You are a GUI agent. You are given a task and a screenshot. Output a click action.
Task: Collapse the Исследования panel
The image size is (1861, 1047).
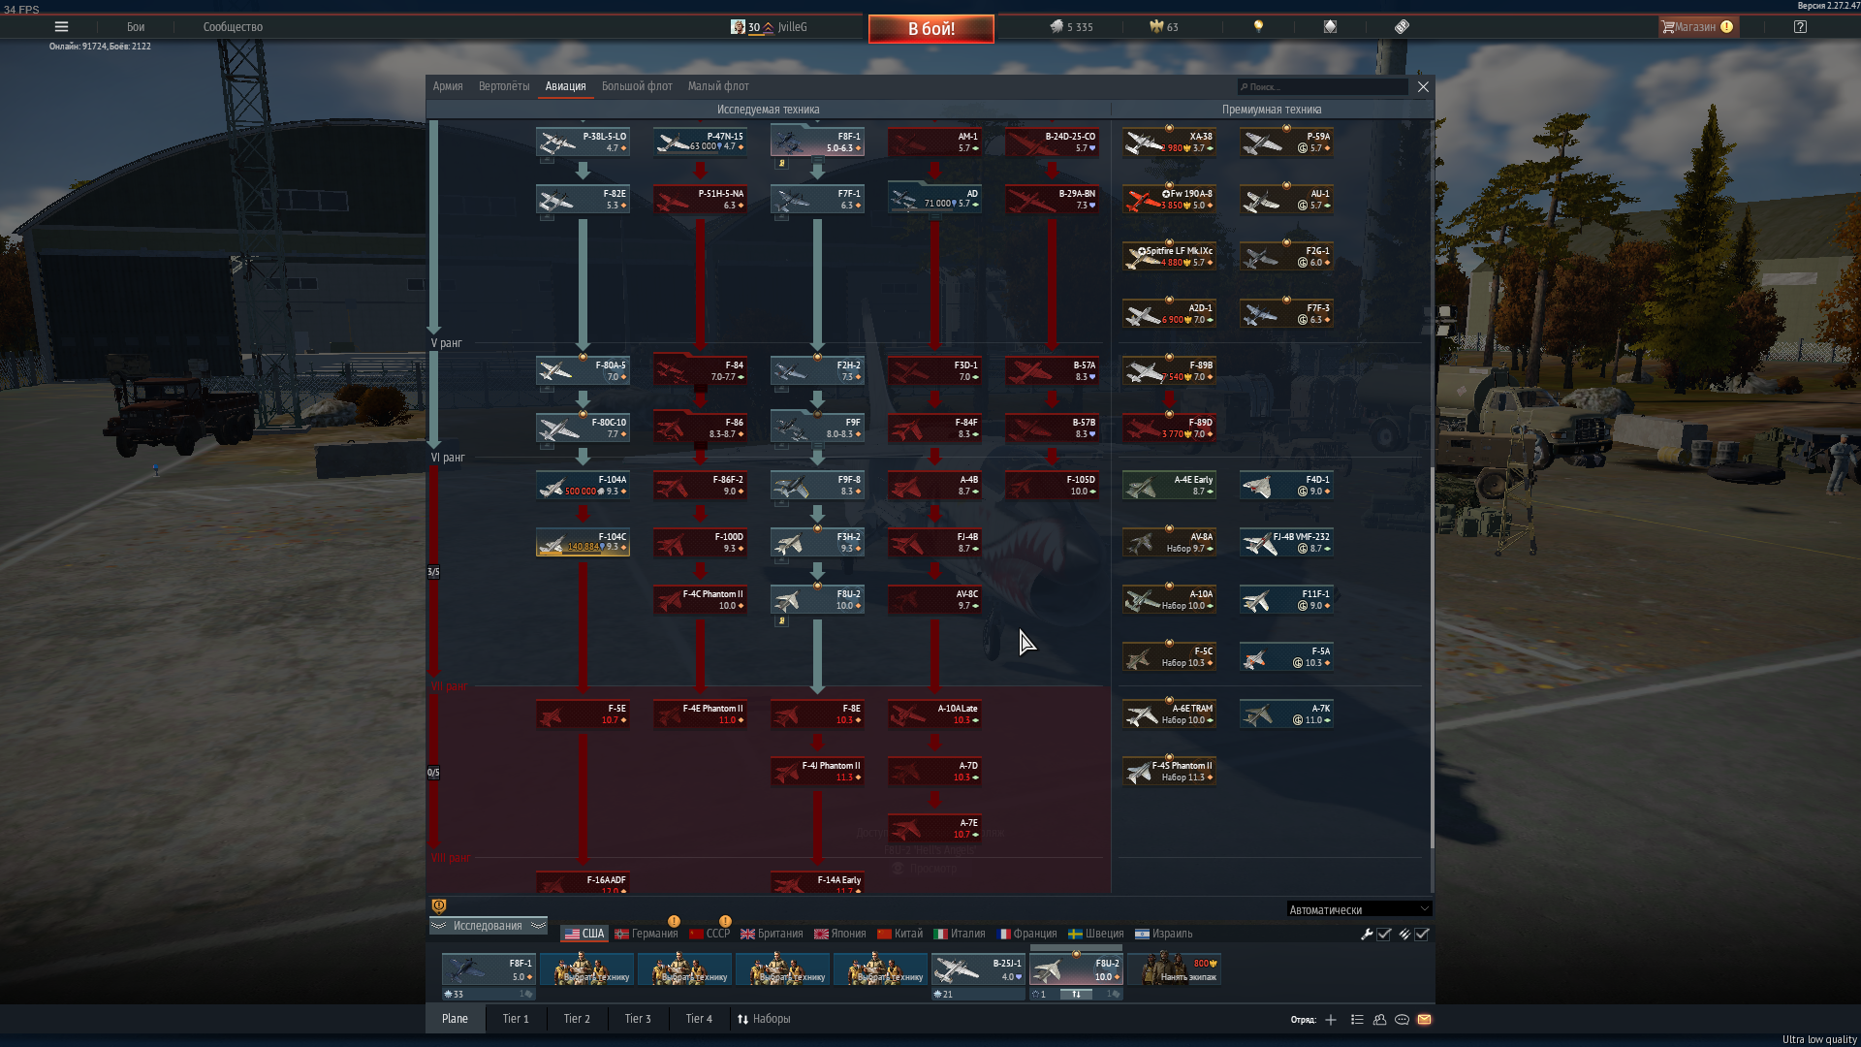[489, 926]
